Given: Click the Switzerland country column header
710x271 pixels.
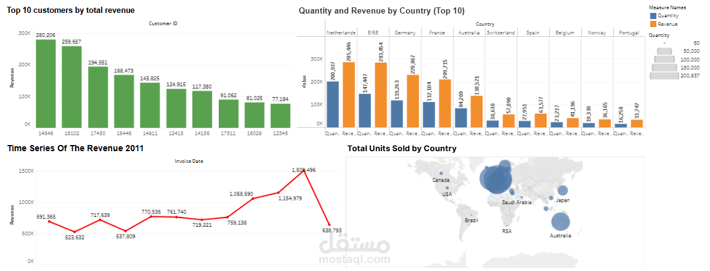Looking at the screenshot, I should [x=501, y=33].
